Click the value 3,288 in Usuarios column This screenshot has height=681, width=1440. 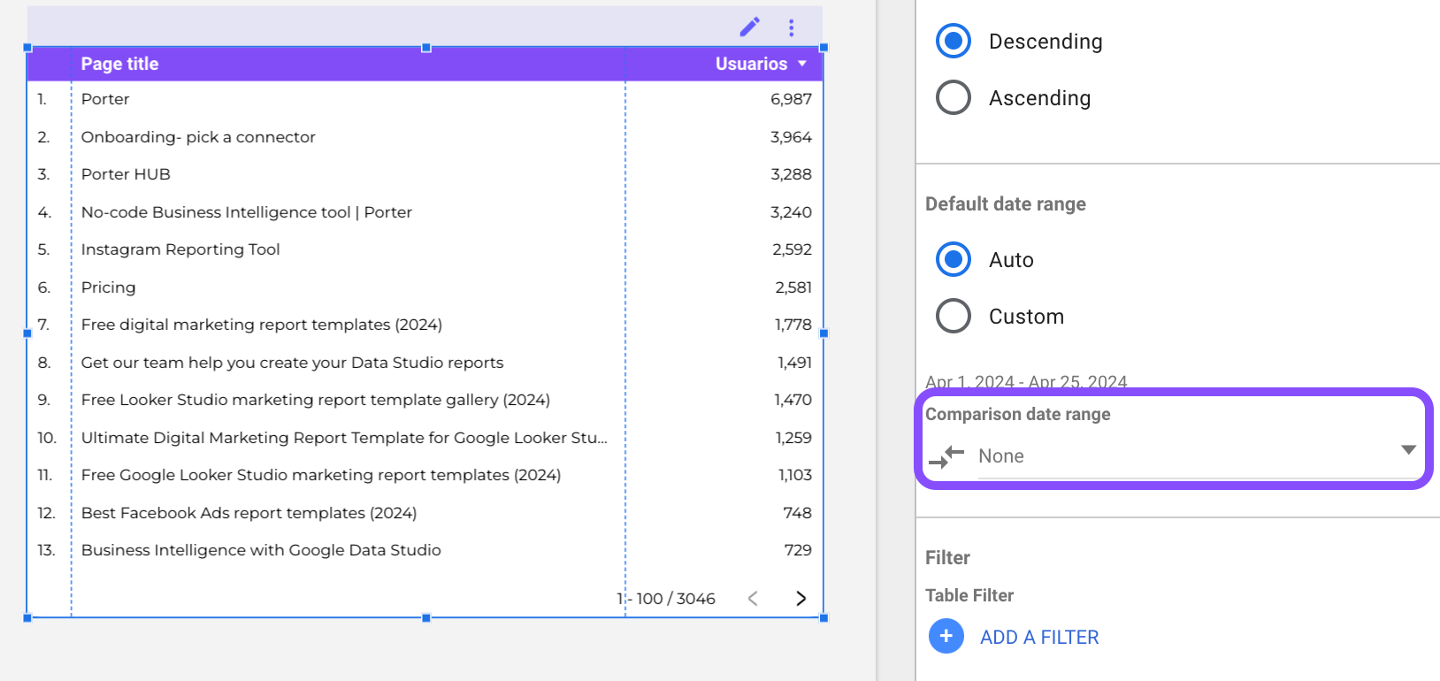pos(791,174)
